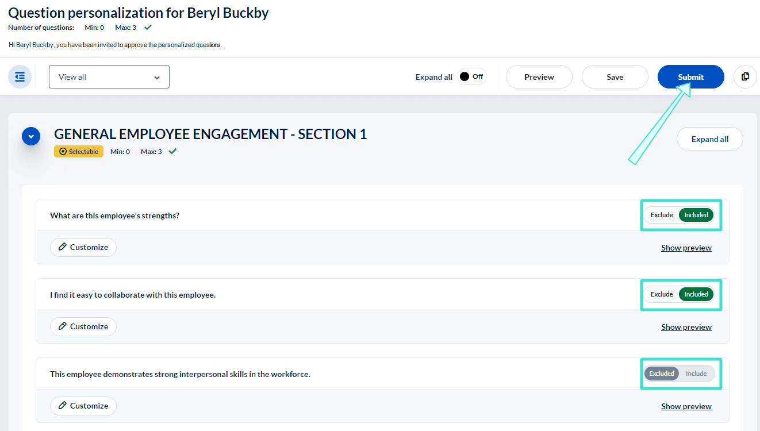Save the question personalization
The height and width of the screenshot is (431, 760).
pyautogui.click(x=615, y=77)
